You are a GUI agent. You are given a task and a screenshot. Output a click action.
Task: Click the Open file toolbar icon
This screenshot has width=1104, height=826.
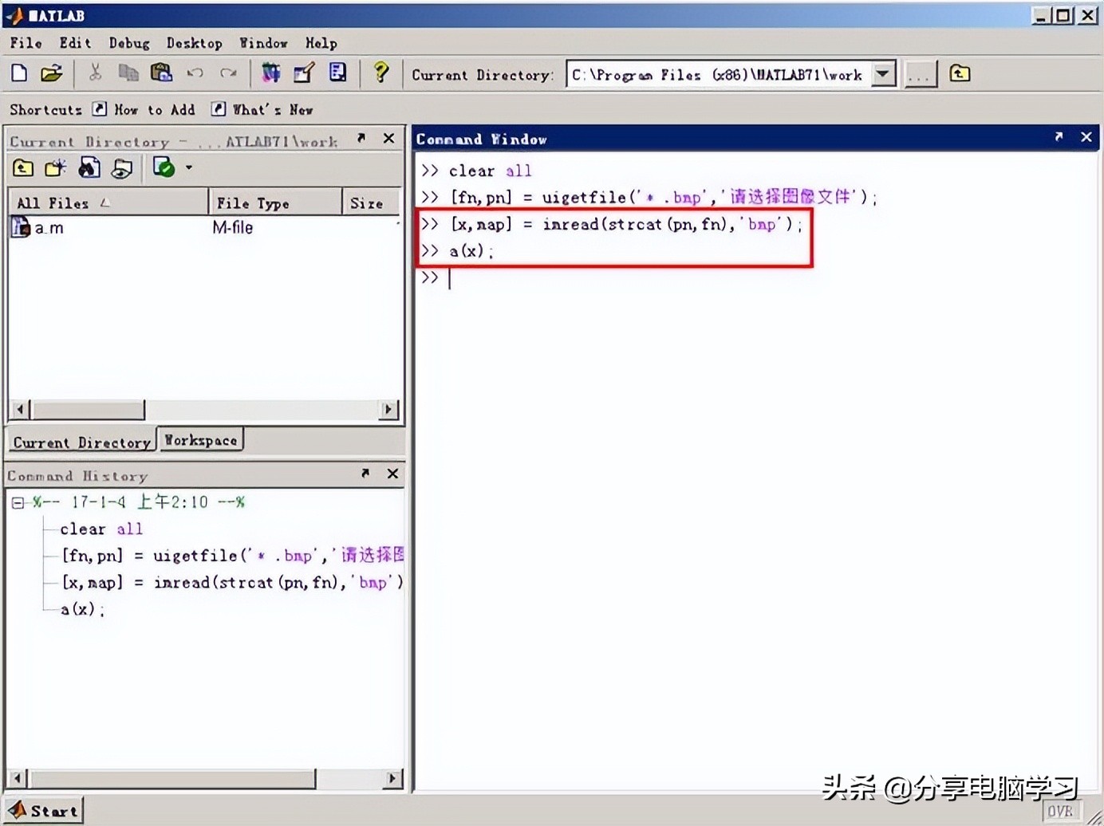click(x=51, y=73)
